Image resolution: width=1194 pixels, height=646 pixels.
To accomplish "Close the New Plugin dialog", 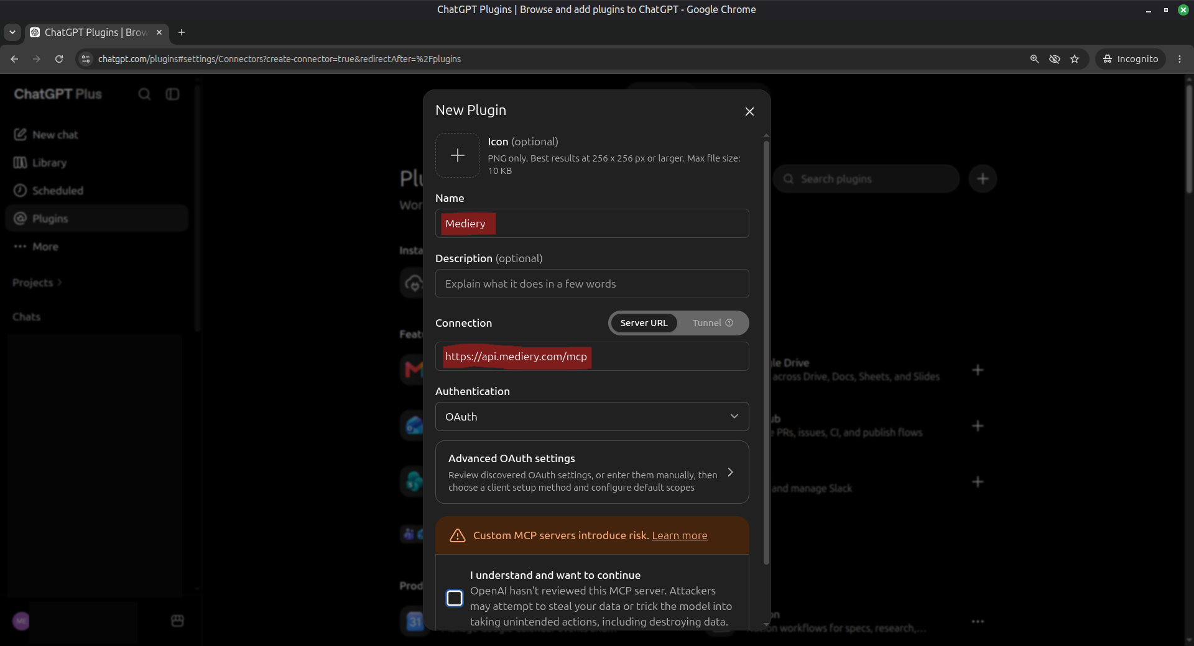I will (749, 111).
